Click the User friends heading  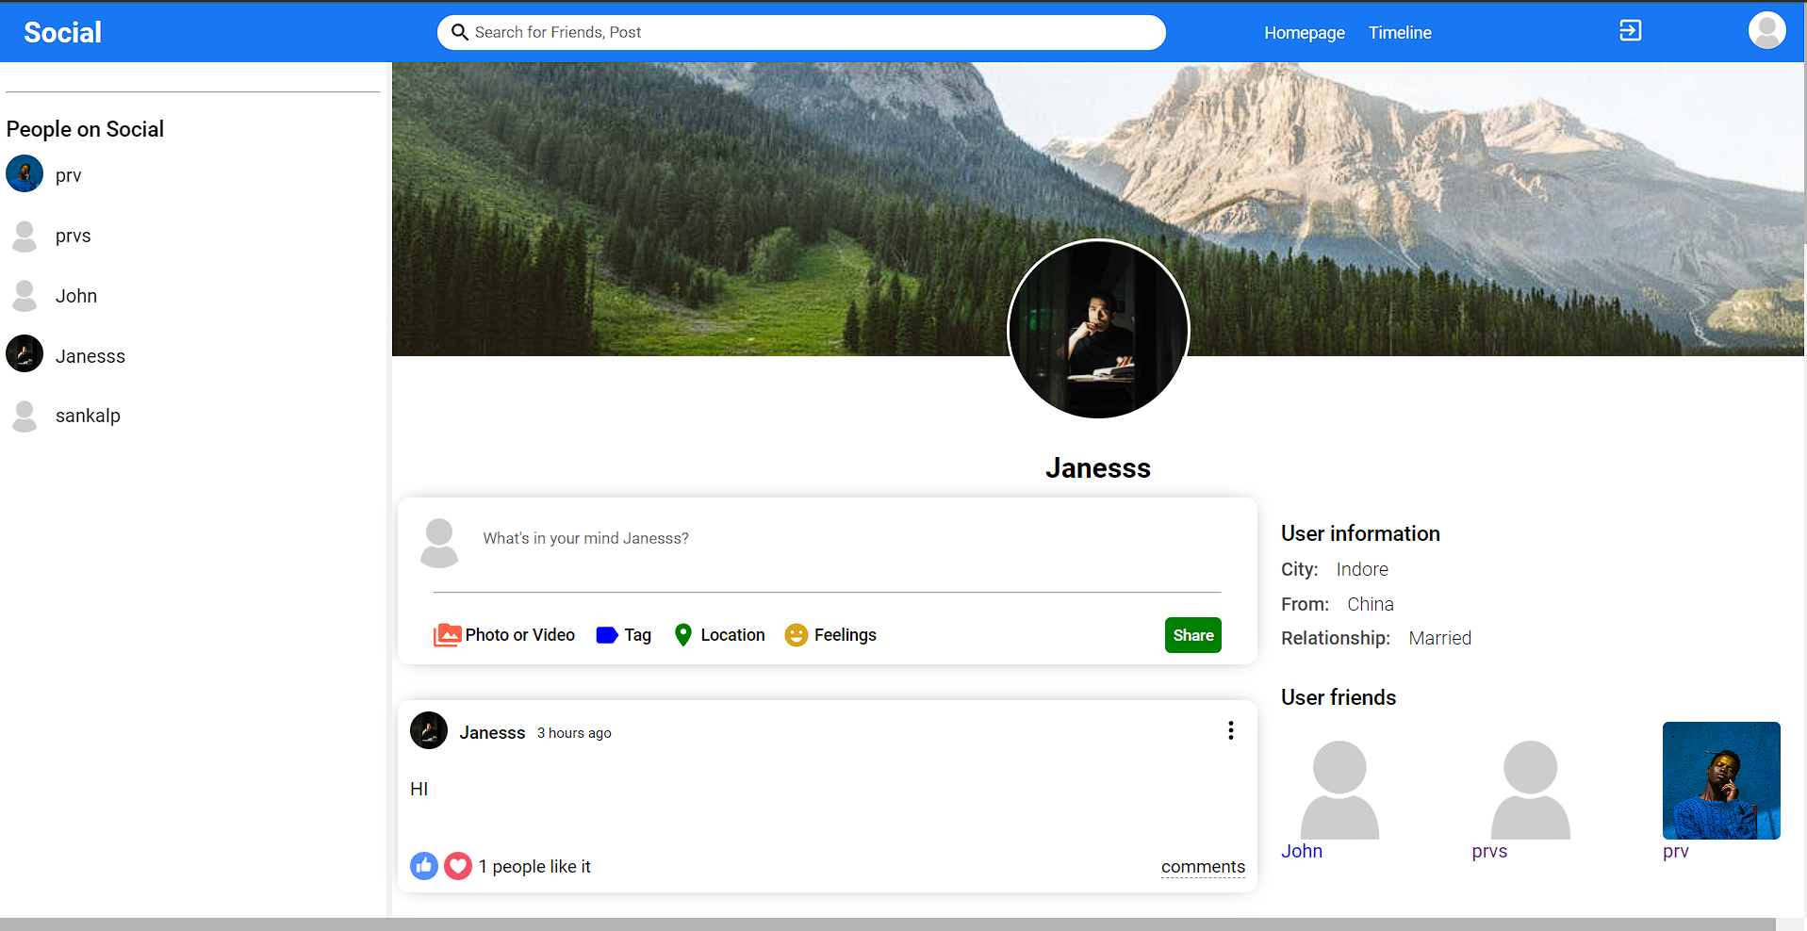coord(1339,697)
